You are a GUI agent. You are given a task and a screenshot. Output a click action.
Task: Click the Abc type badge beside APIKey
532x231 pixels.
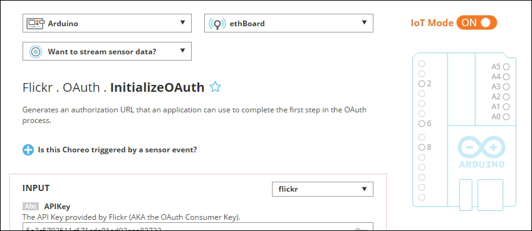(x=31, y=206)
